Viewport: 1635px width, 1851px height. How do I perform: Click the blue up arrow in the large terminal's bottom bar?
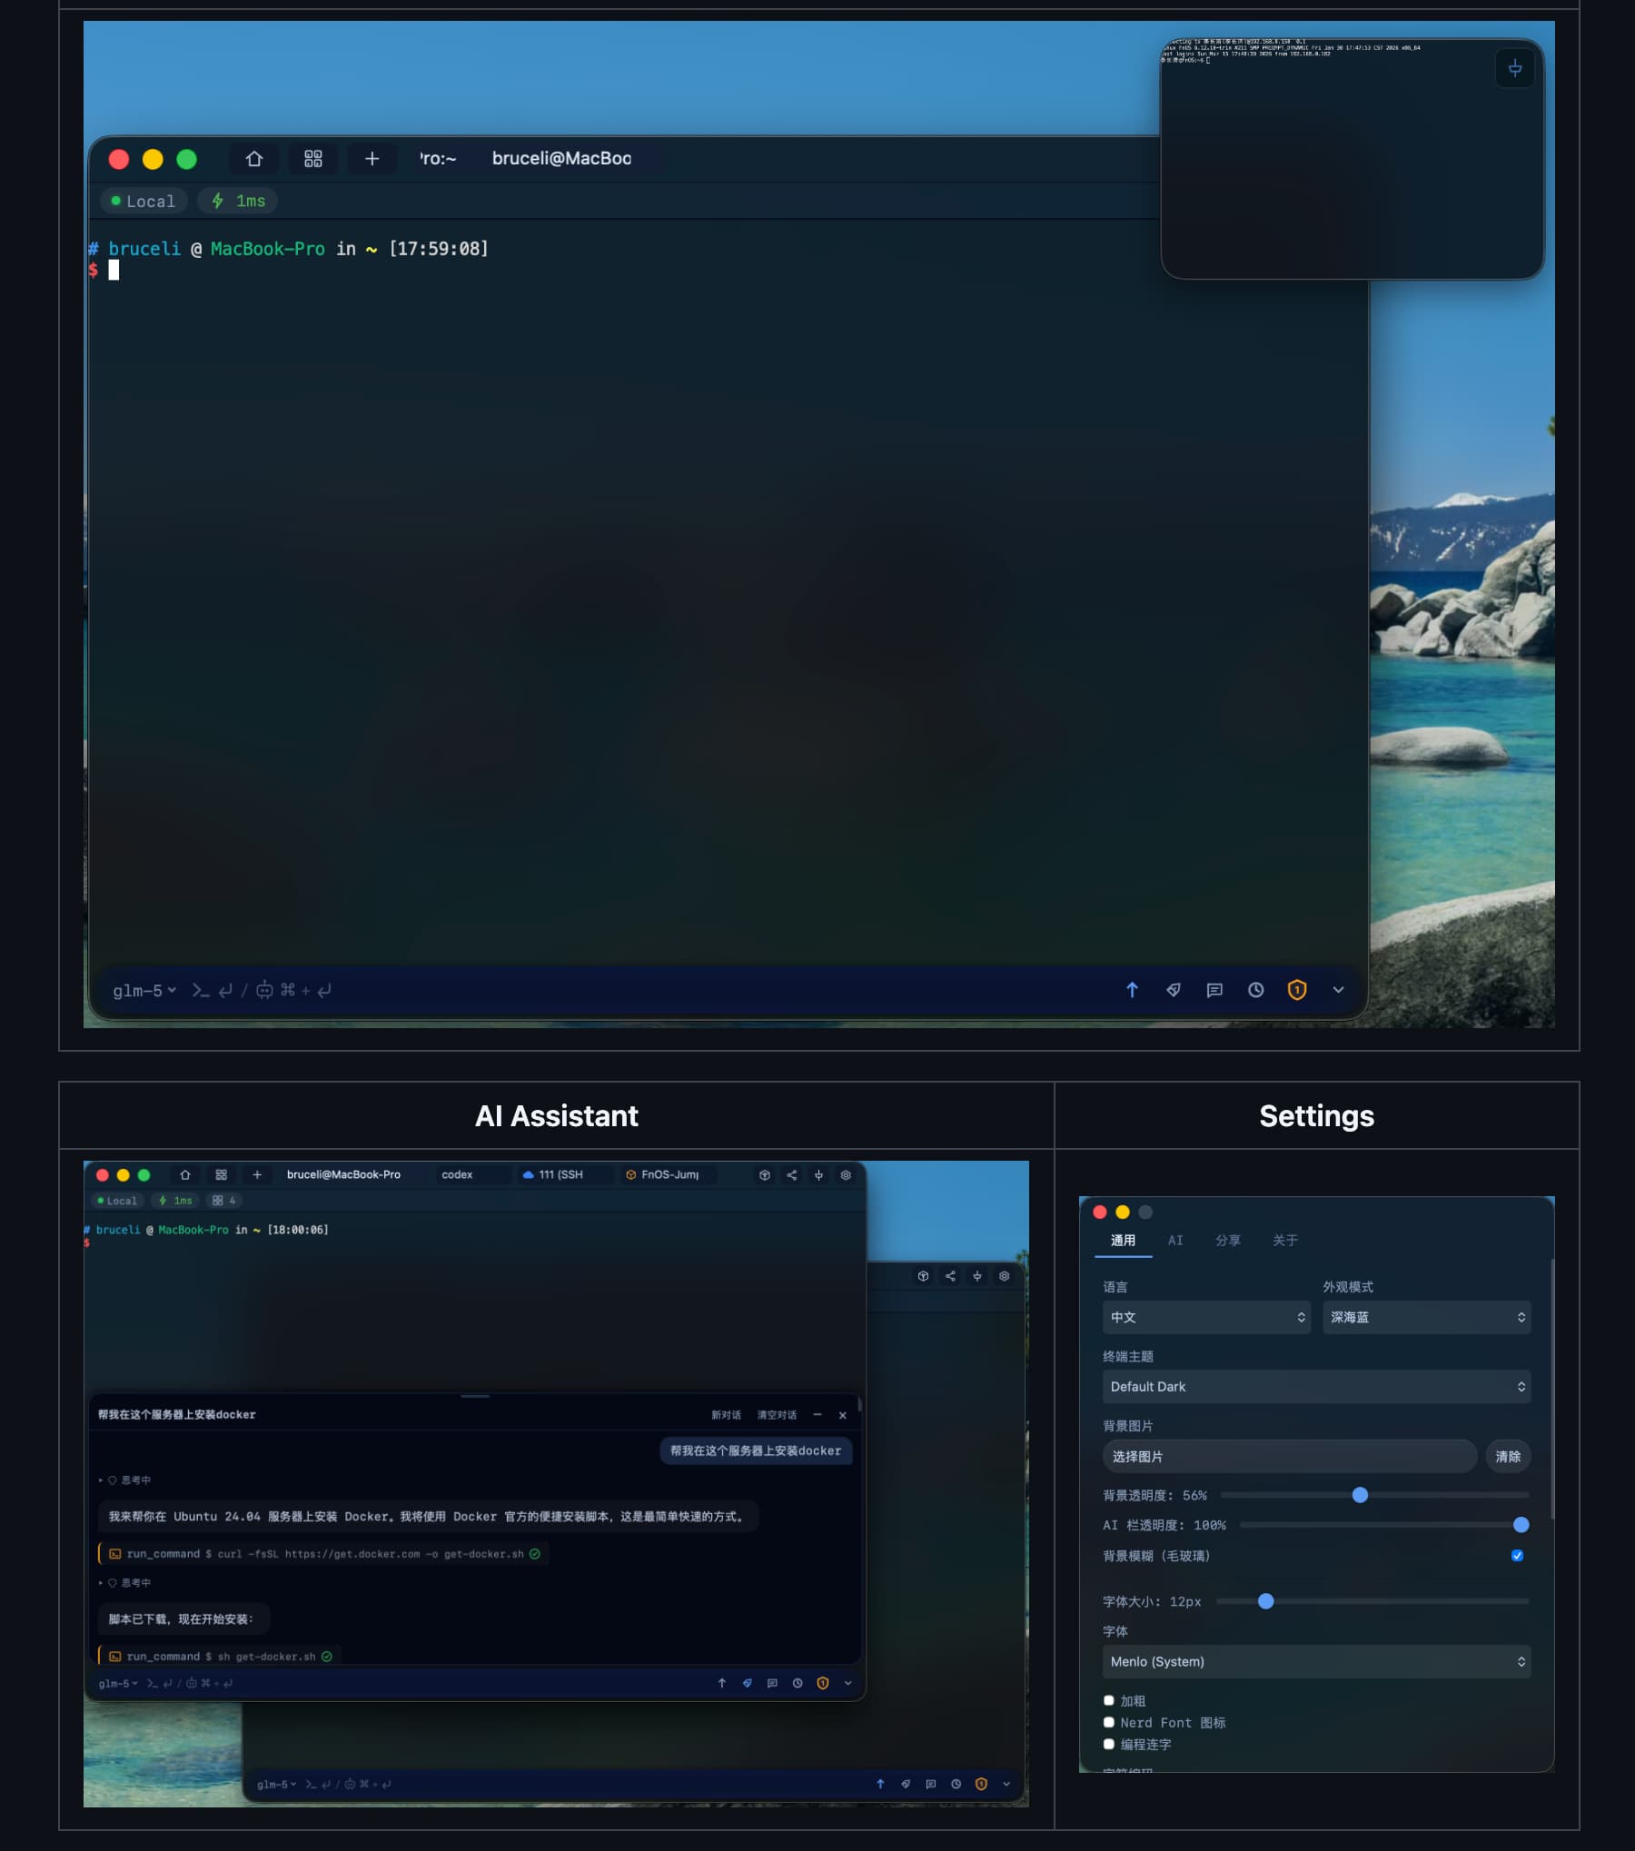(1132, 990)
